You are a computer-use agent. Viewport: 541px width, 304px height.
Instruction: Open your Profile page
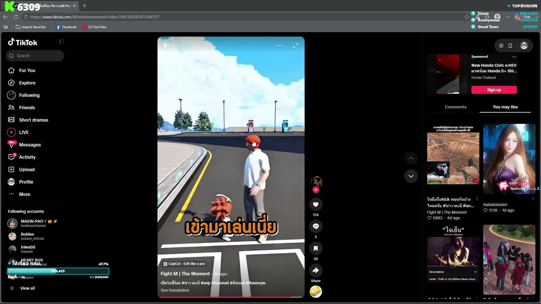point(26,182)
